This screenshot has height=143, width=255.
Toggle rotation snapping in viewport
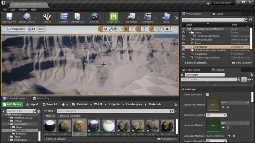[138, 29]
